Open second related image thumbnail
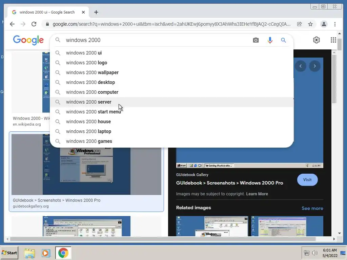Image resolution: width=347 pixels, height=260 pixels. 287,226
